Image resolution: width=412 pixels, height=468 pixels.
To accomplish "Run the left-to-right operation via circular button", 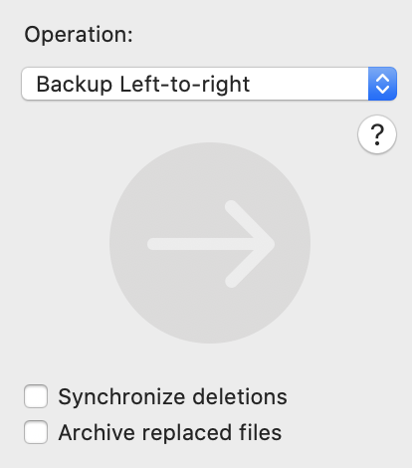I will pos(210,243).
